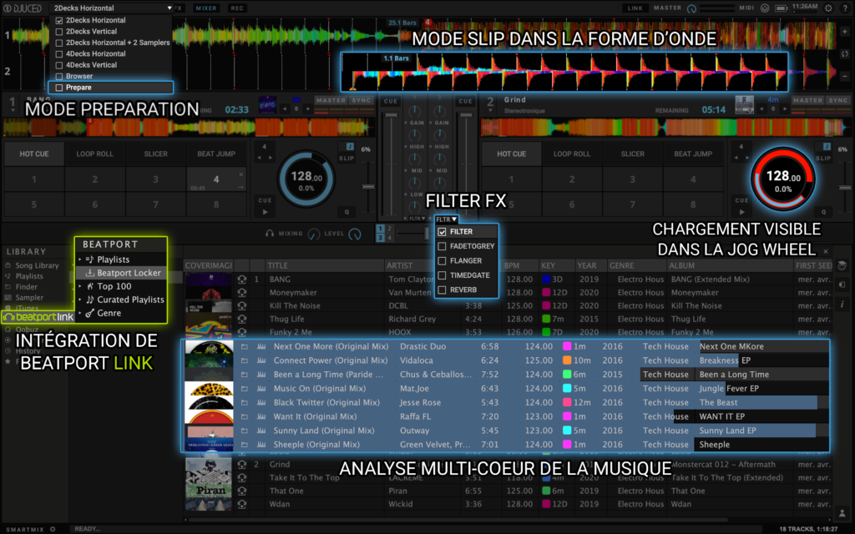Click the Curated Playlists music icon
This screenshot has width=855, height=534.
tap(90, 300)
